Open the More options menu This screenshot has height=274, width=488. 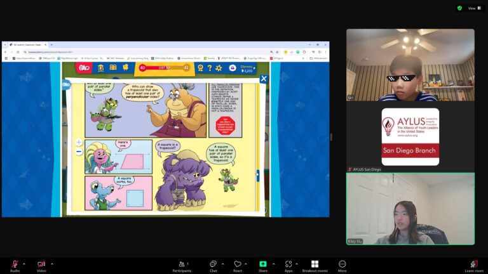click(342, 266)
